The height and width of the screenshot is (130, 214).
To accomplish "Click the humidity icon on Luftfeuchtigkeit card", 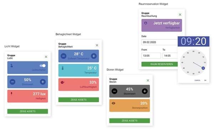I will pos(62,82).
